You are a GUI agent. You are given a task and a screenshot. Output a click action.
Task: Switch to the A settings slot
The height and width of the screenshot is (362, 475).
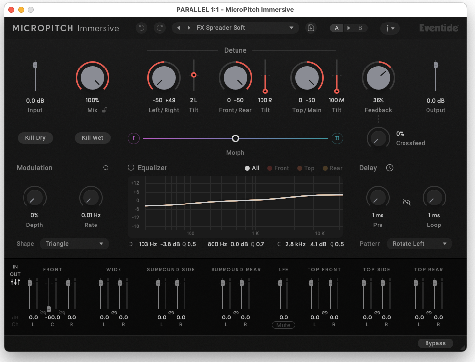(337, 28)
